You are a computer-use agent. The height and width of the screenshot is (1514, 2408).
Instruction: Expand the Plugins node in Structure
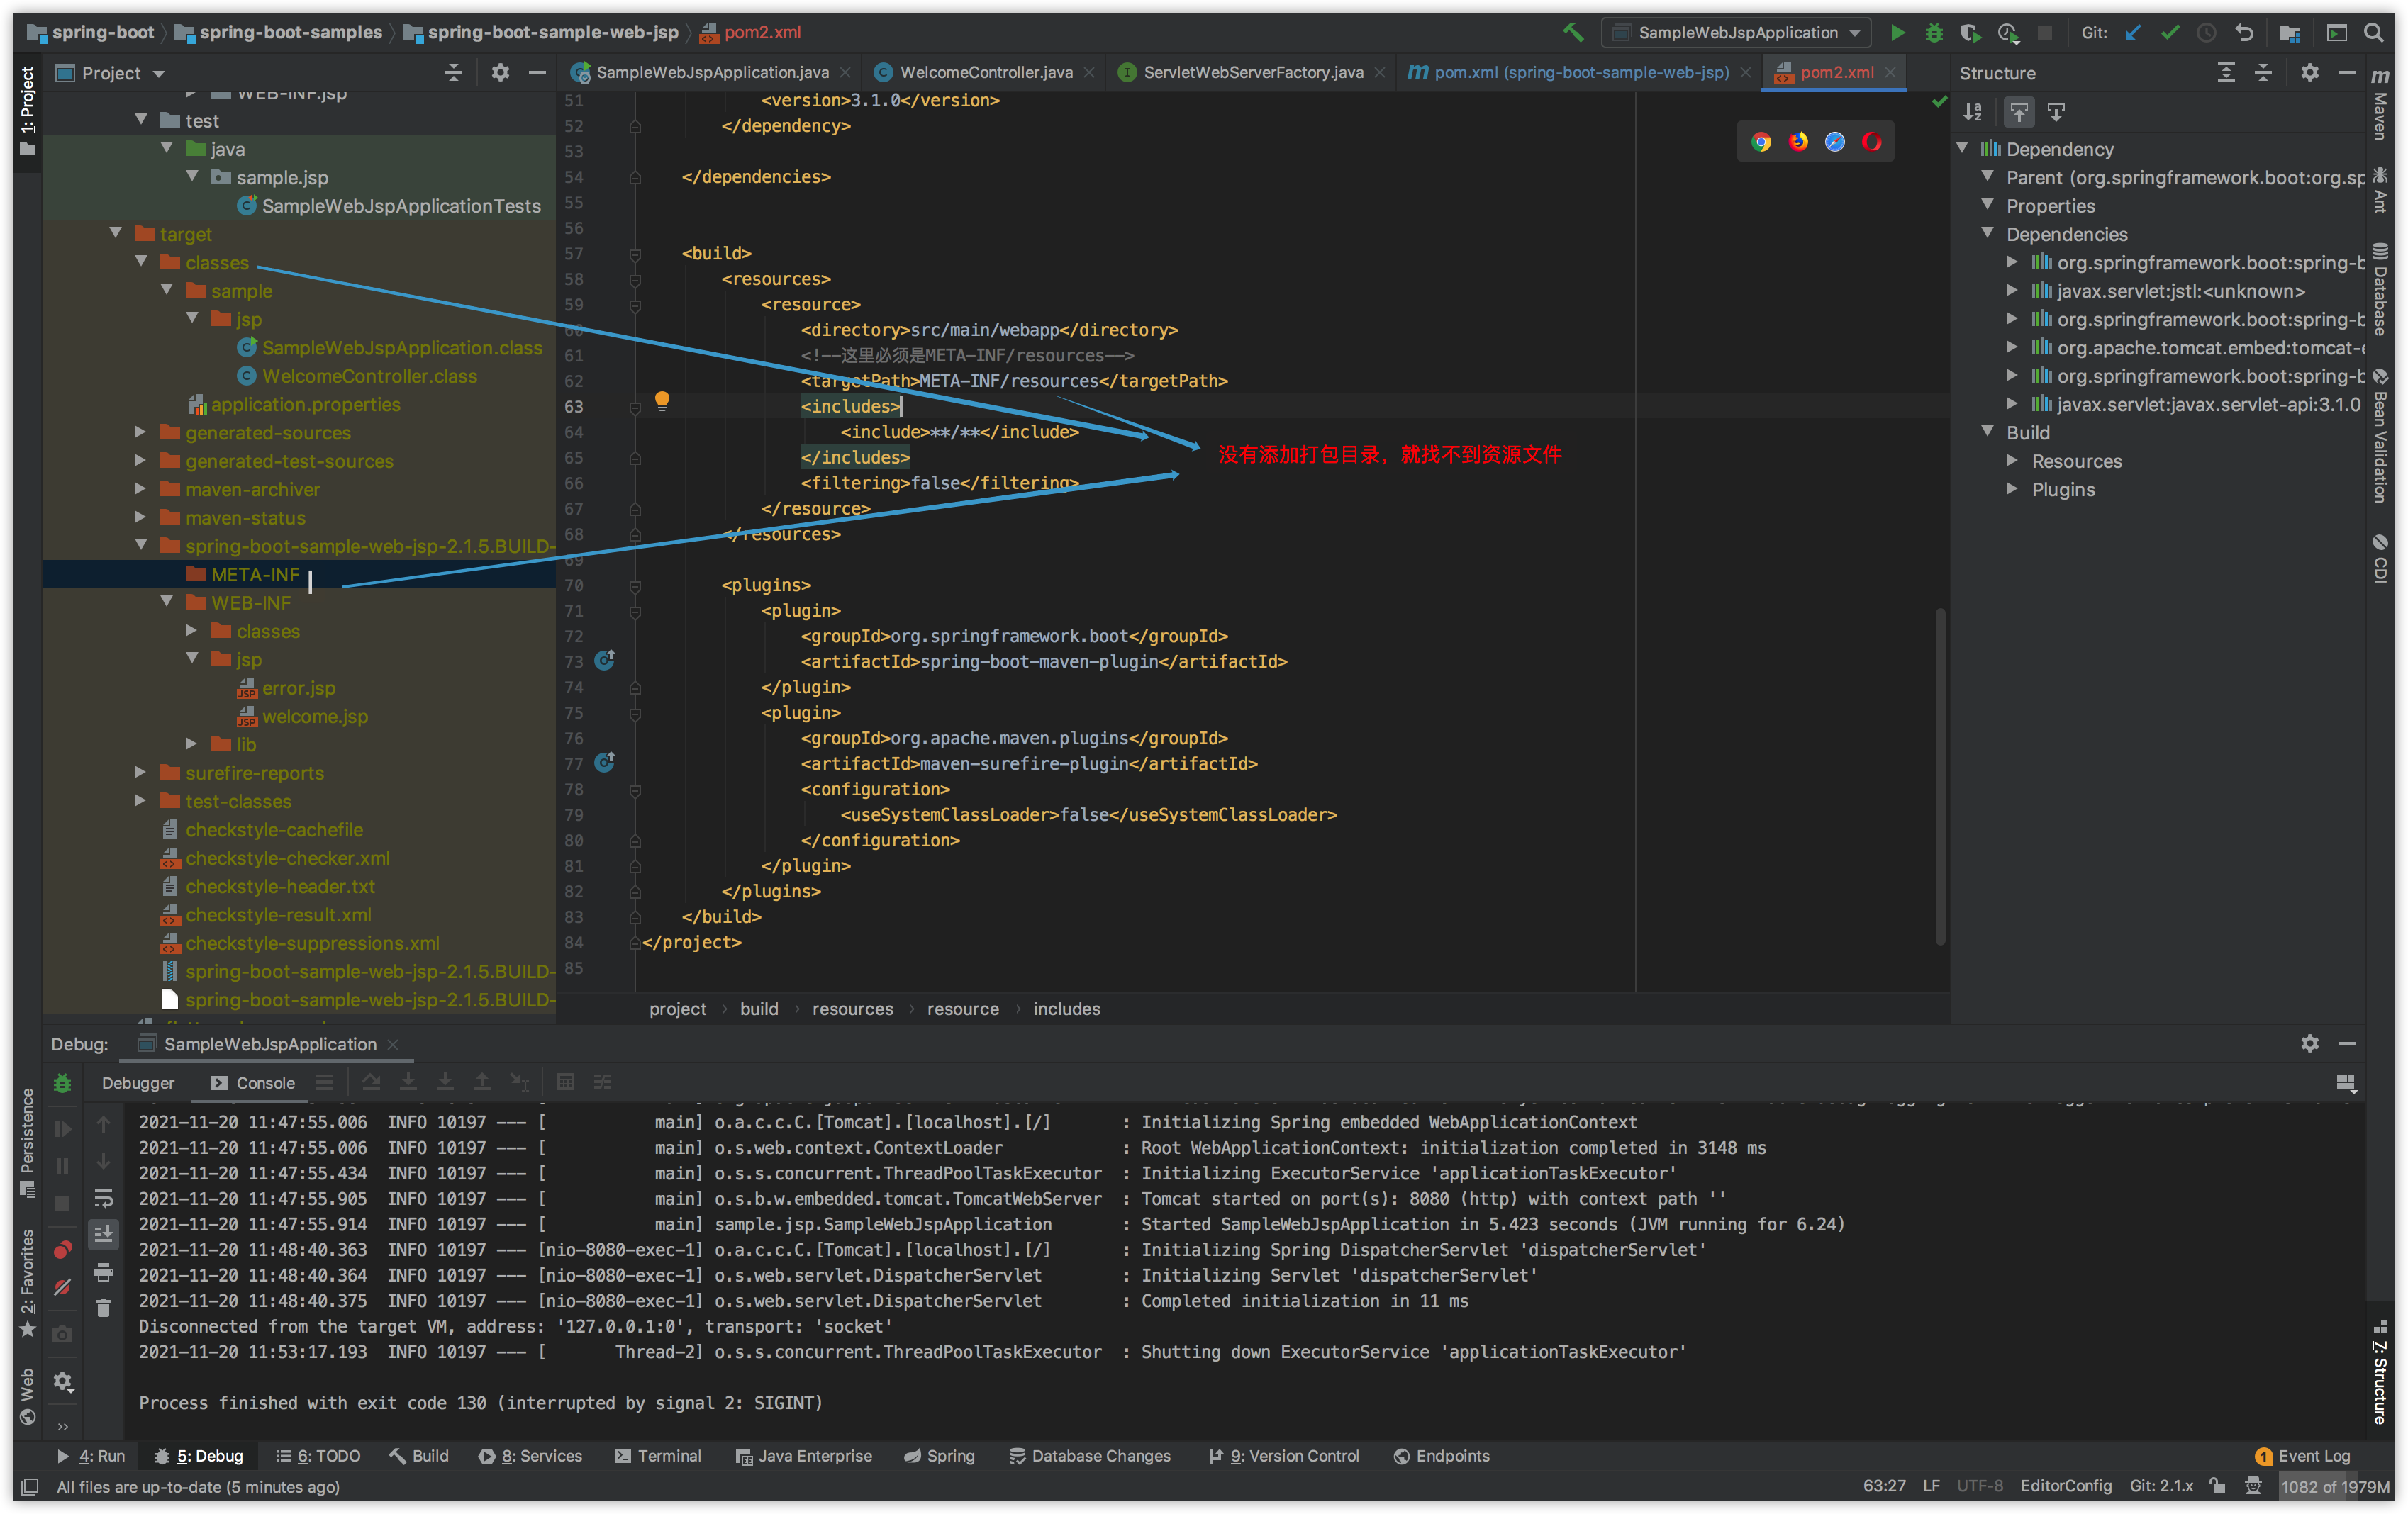pyautogui.click(x=2012, y=490)
